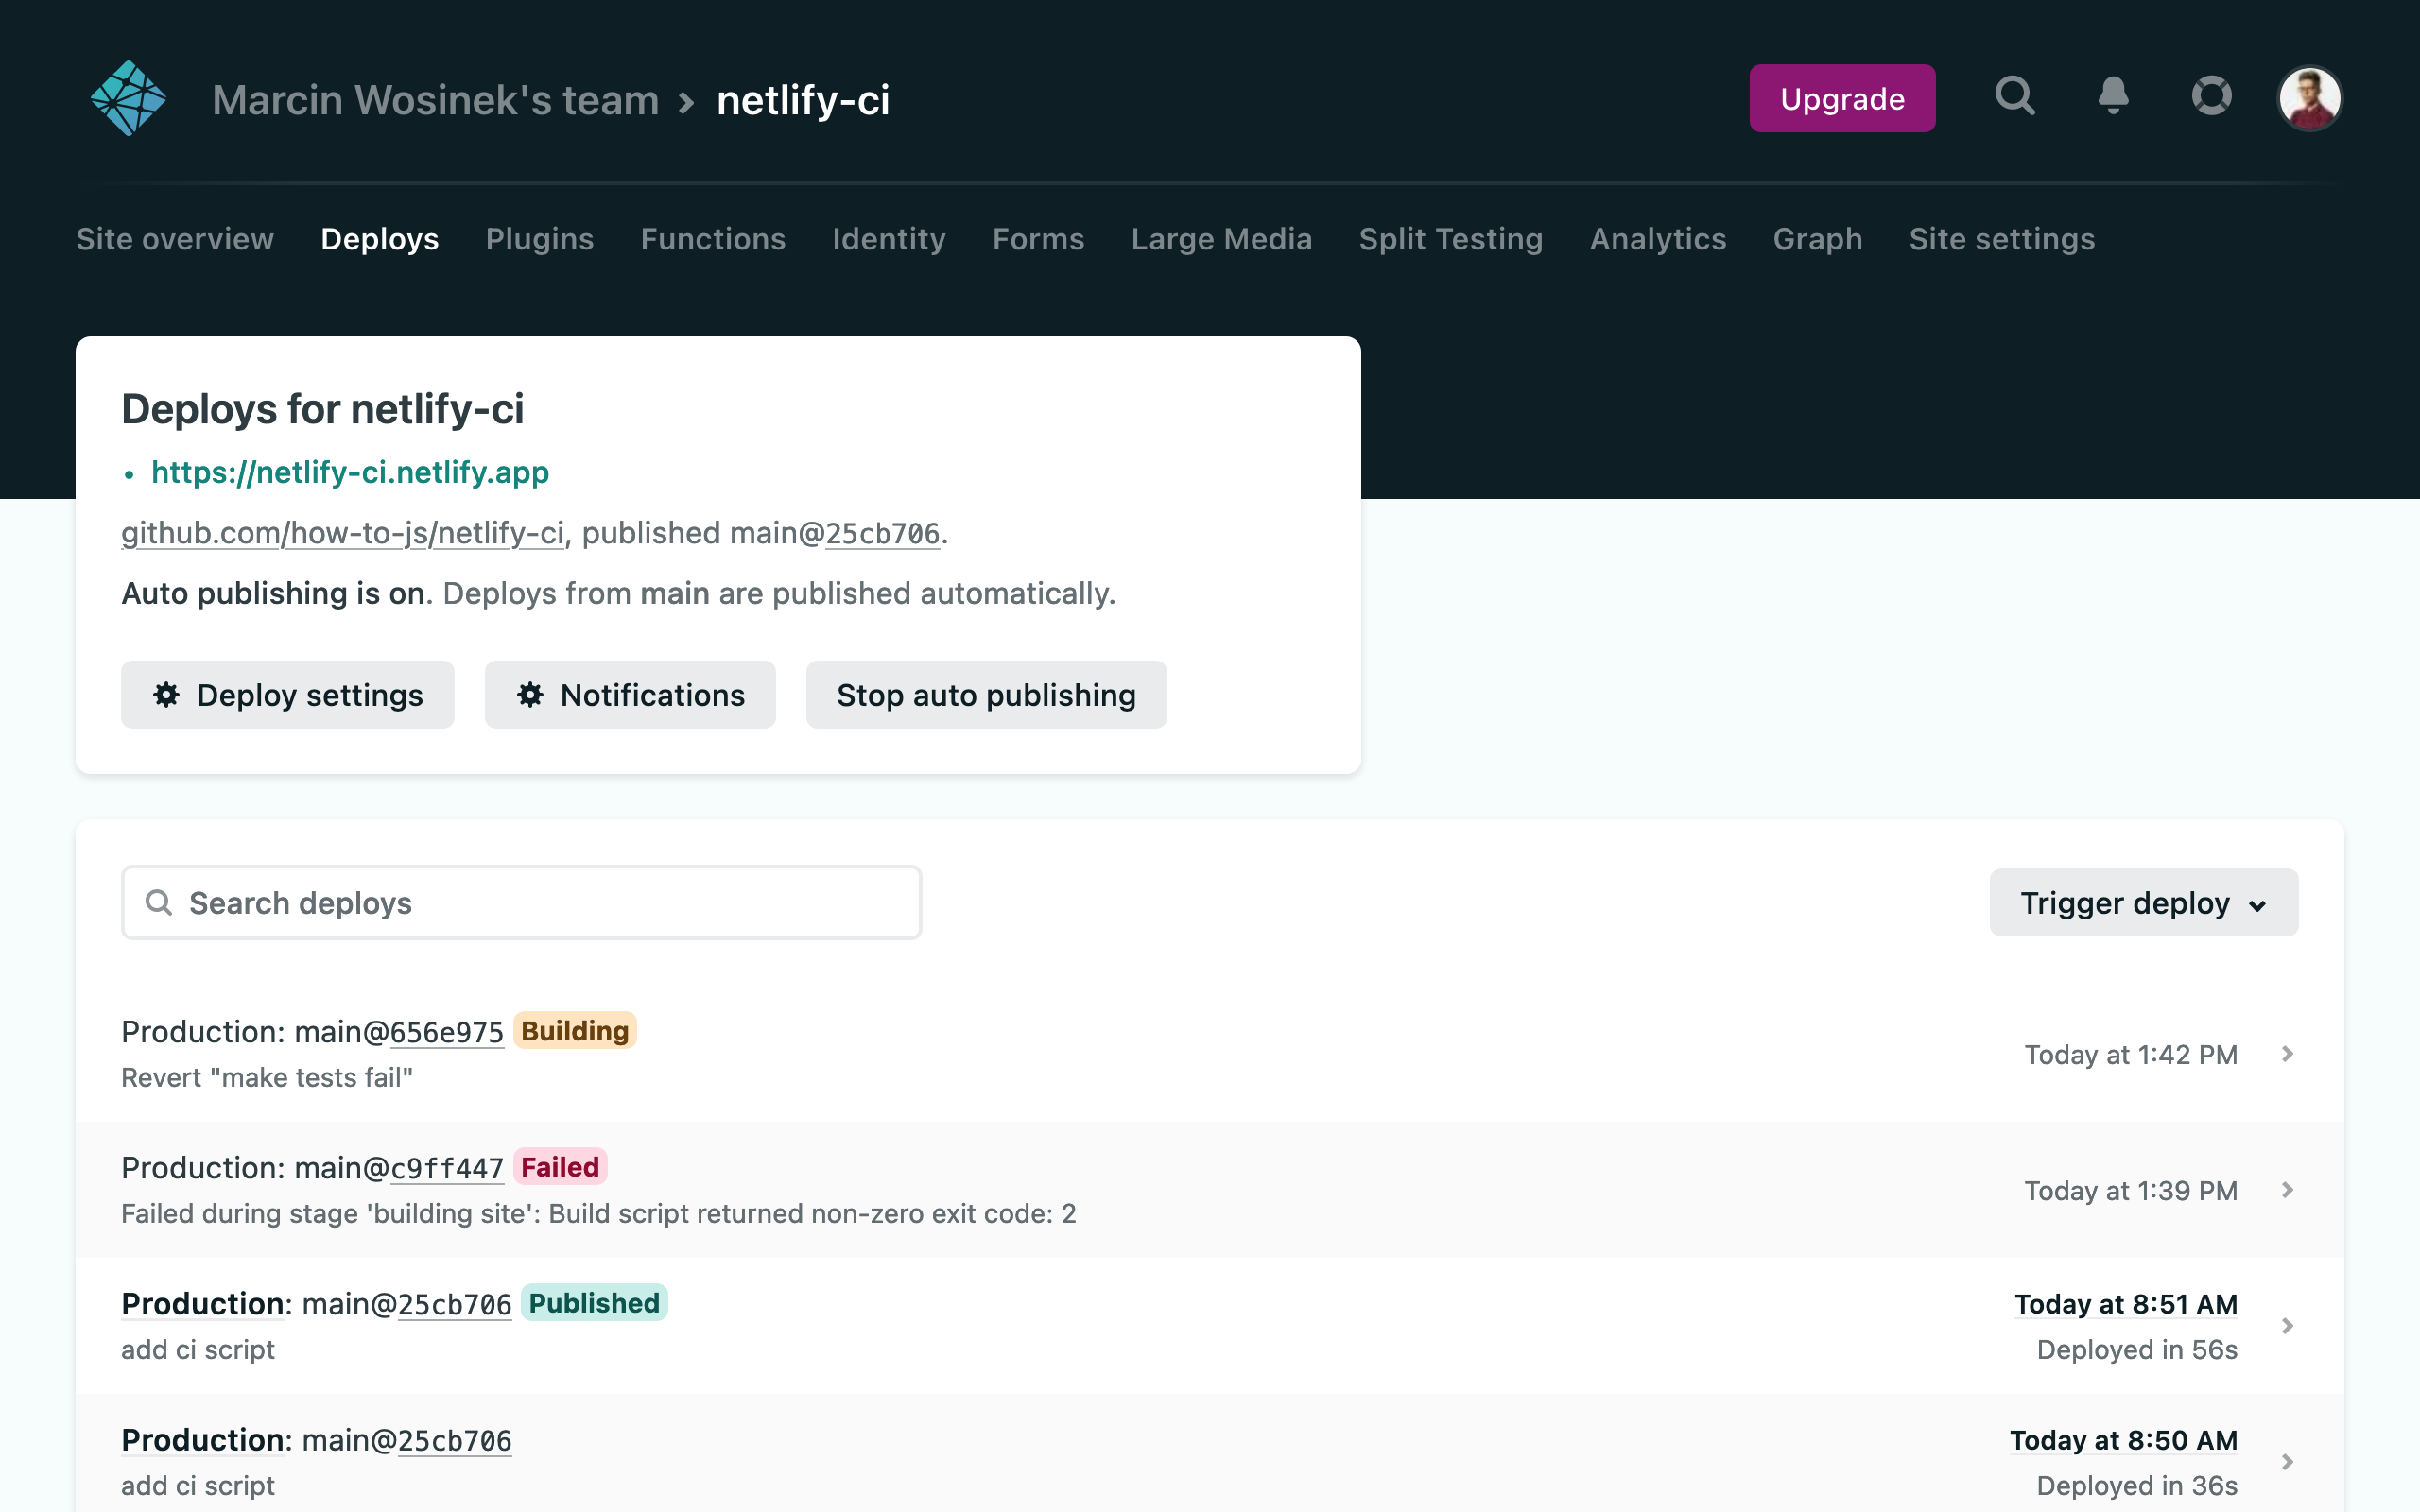Click the gear icon on Notifications
The height and width of the screenshot is (1512, 2420).
pos(530,694)
